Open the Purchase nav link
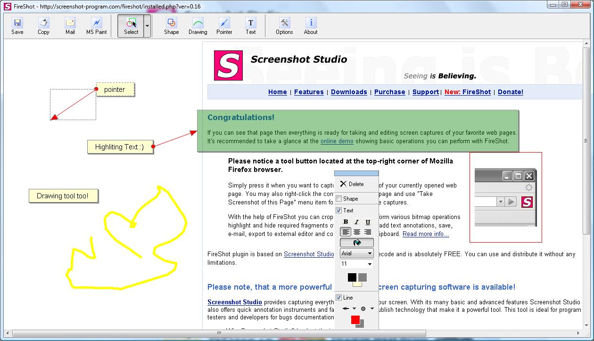Image resolution: width=594 pixels, height=341 pixels. point(390,92)
